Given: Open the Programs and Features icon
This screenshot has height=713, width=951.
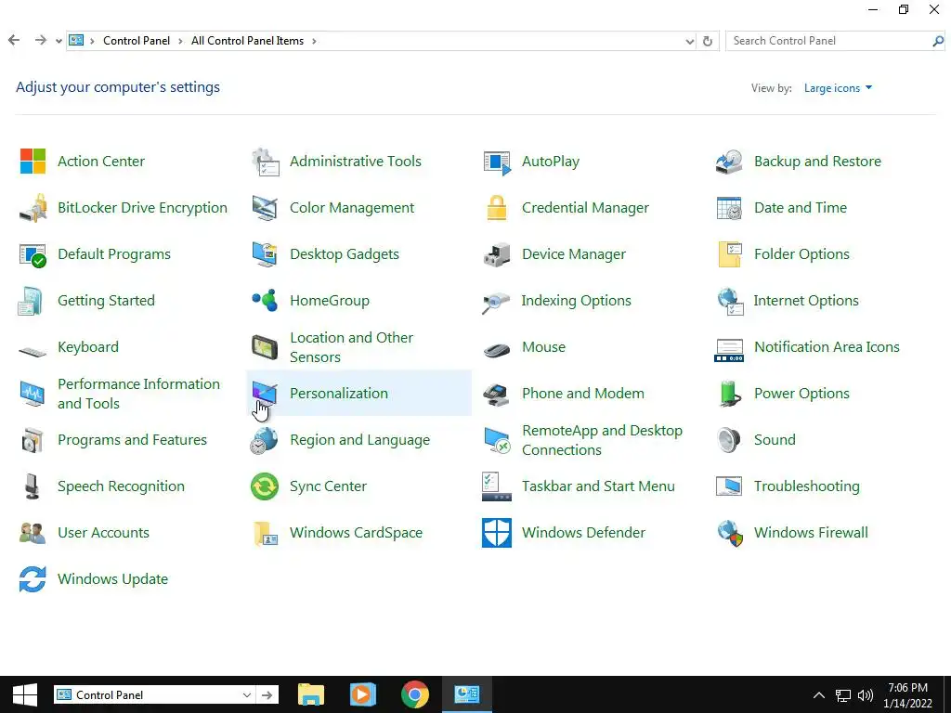Looking at the screenshot, I should point(33,440).
